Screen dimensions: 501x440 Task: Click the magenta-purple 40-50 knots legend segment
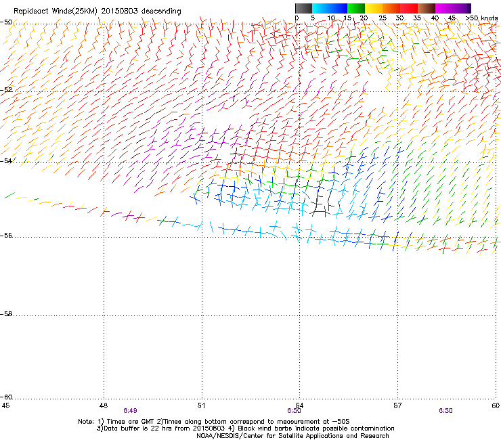(453, 8)
